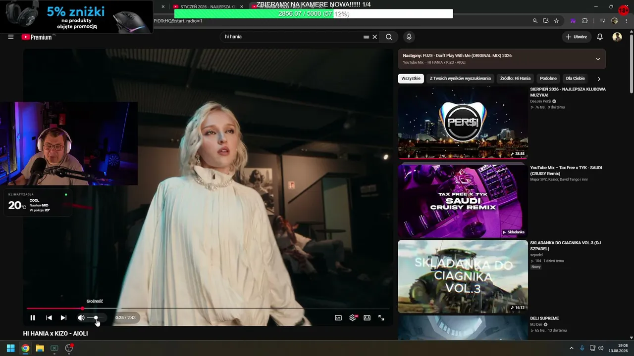634x356 pixels.
Task: Open the SAUDI Cruisy Remix mix thumbnail
Action: (463, 201)
